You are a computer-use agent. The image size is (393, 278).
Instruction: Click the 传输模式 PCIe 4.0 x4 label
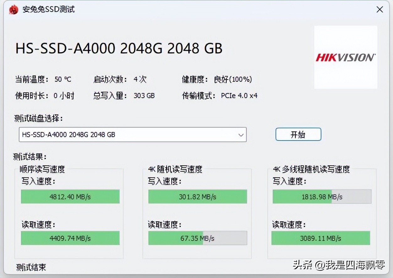point(220,96)
